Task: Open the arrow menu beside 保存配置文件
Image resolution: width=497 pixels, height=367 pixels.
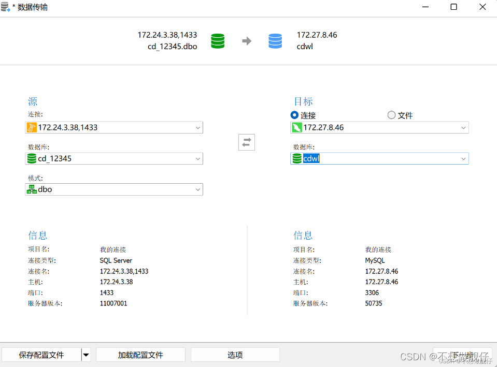Action: point(86,355)
